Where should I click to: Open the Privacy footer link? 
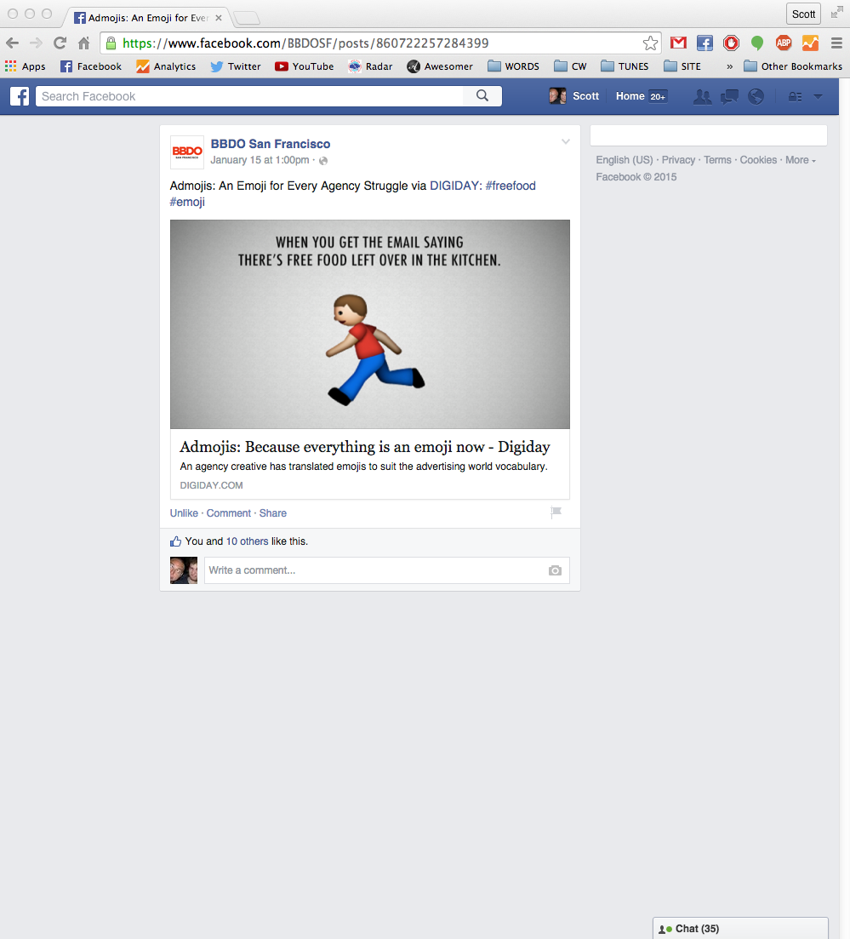pyautogui.click(x=678, y=160)
